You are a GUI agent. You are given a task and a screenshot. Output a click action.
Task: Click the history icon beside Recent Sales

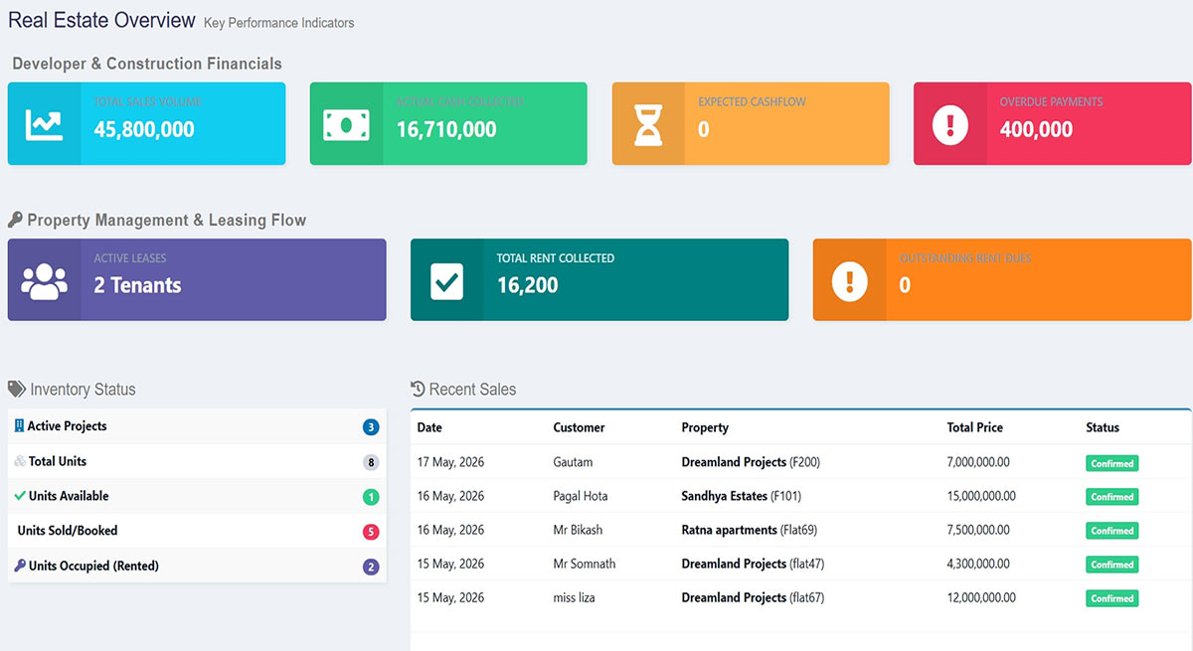pos(418,390)
